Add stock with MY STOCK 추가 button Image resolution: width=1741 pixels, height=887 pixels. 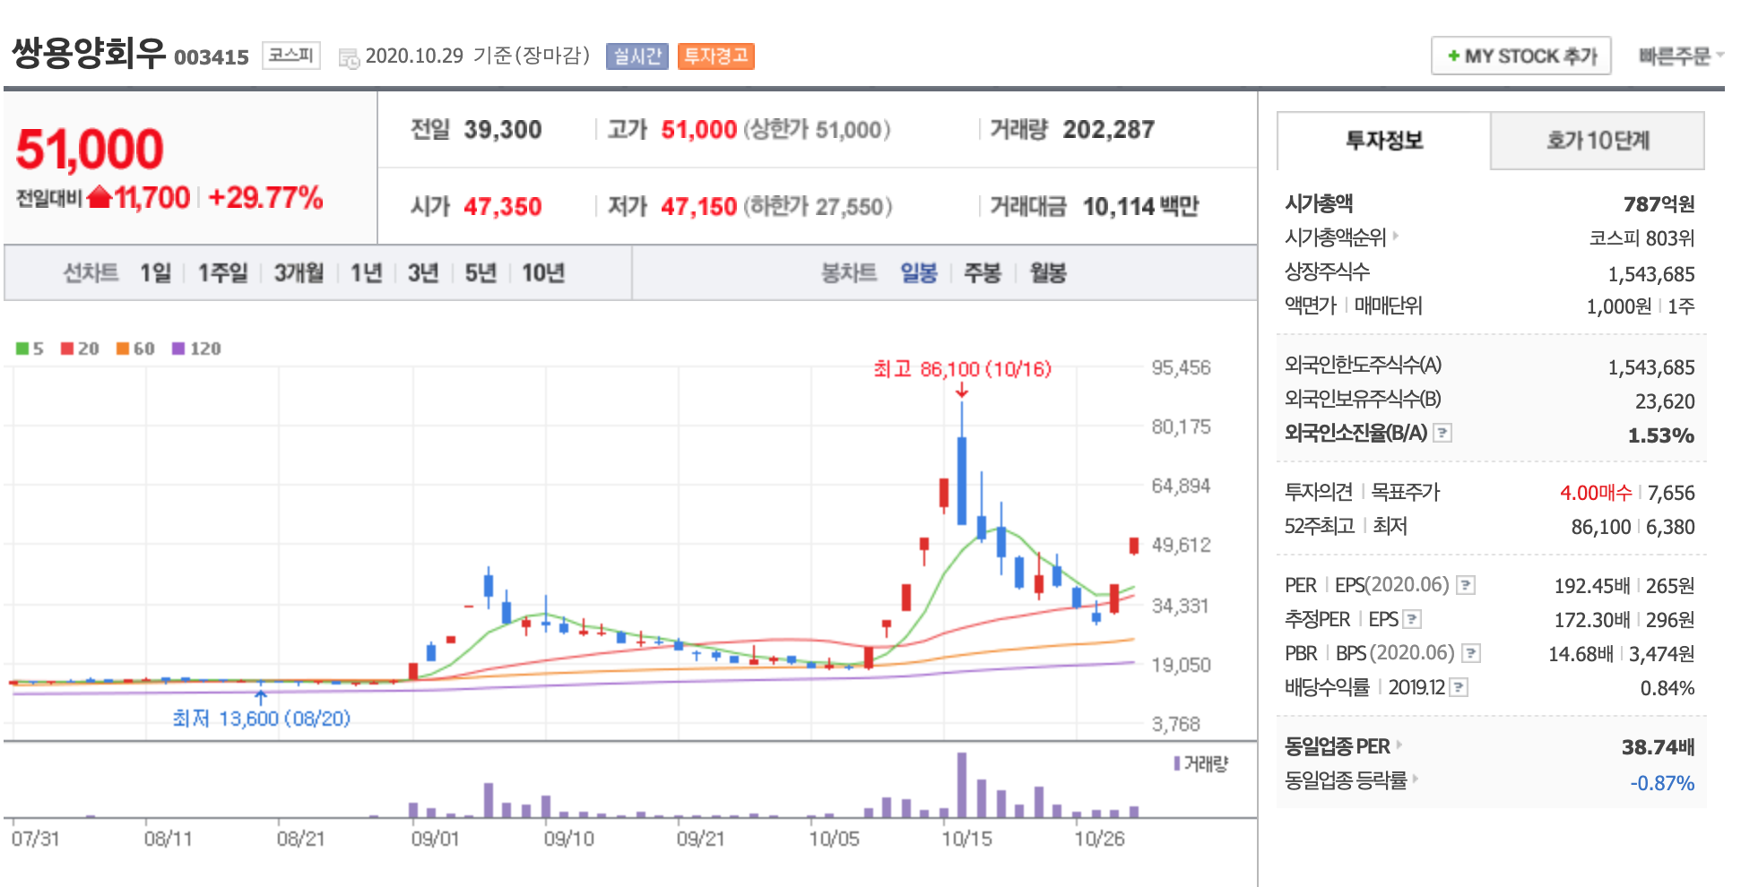[x=1521, y=56]
